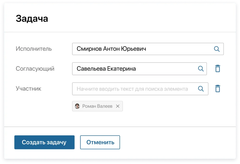This screenshot has height=164, width=240.
Task: Remove Роман Валеев via the X icon
Action: 118,106
